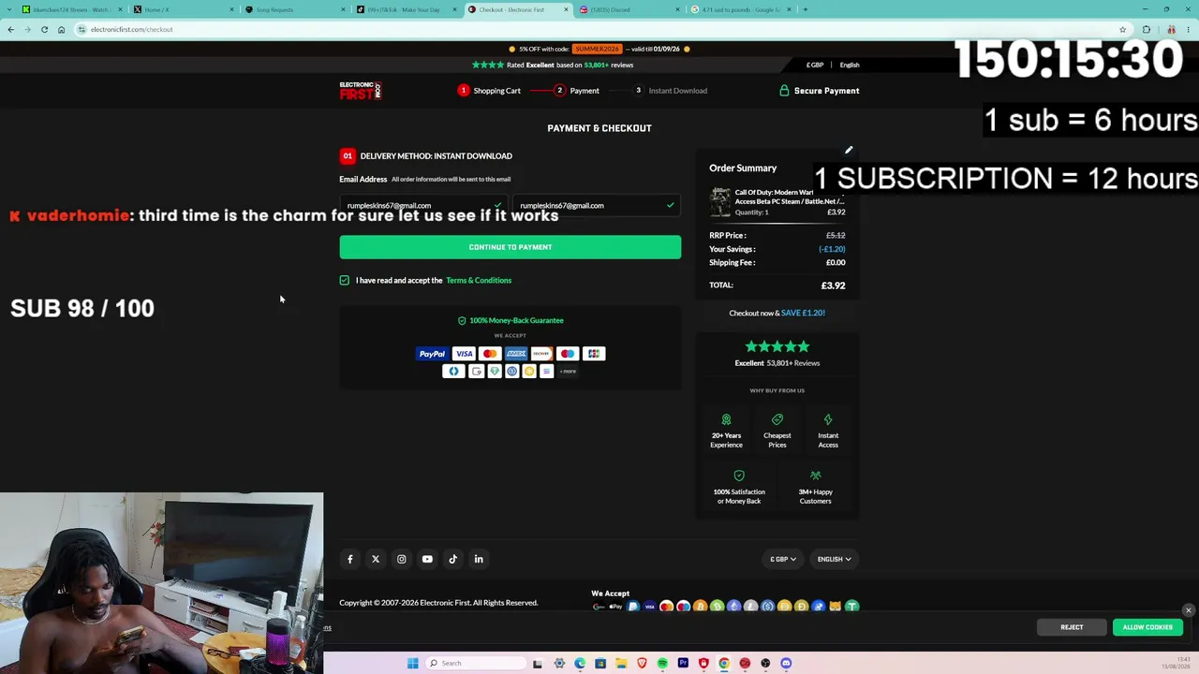Image resolution: width=1199 pixels, height=674 pixels.
Task: Reject cookies
Action: (x=1072, y=627)
